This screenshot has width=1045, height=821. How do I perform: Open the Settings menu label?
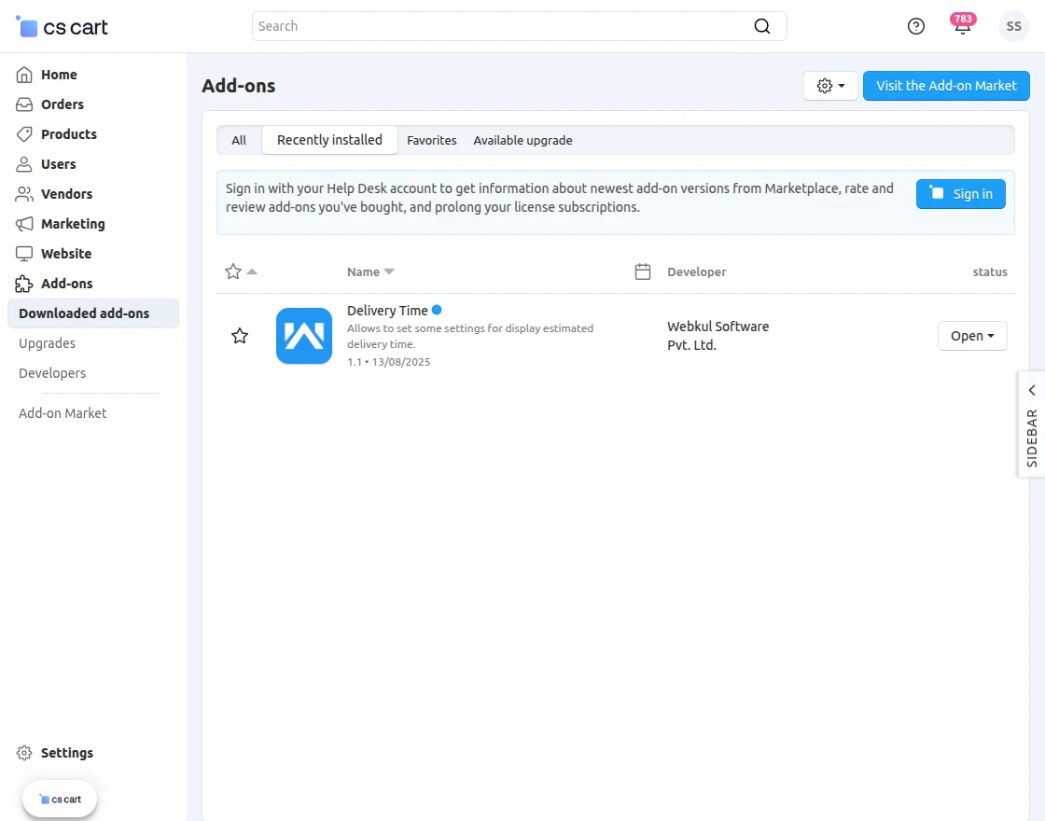point(66,753)
